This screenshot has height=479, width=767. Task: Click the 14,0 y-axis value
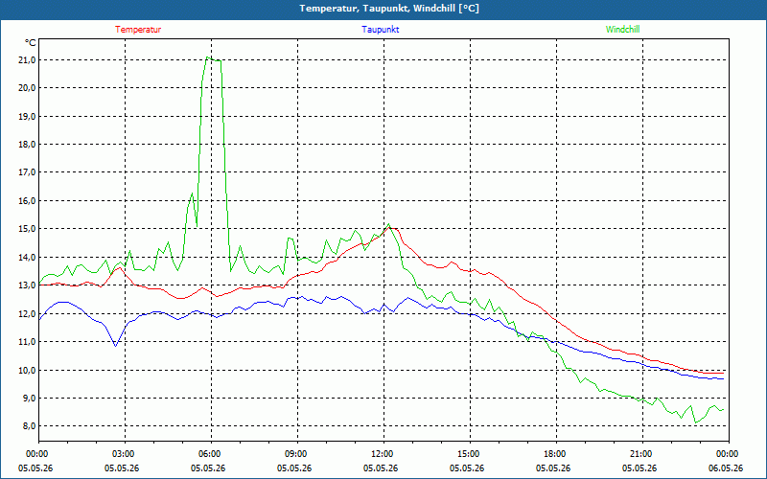28,257
